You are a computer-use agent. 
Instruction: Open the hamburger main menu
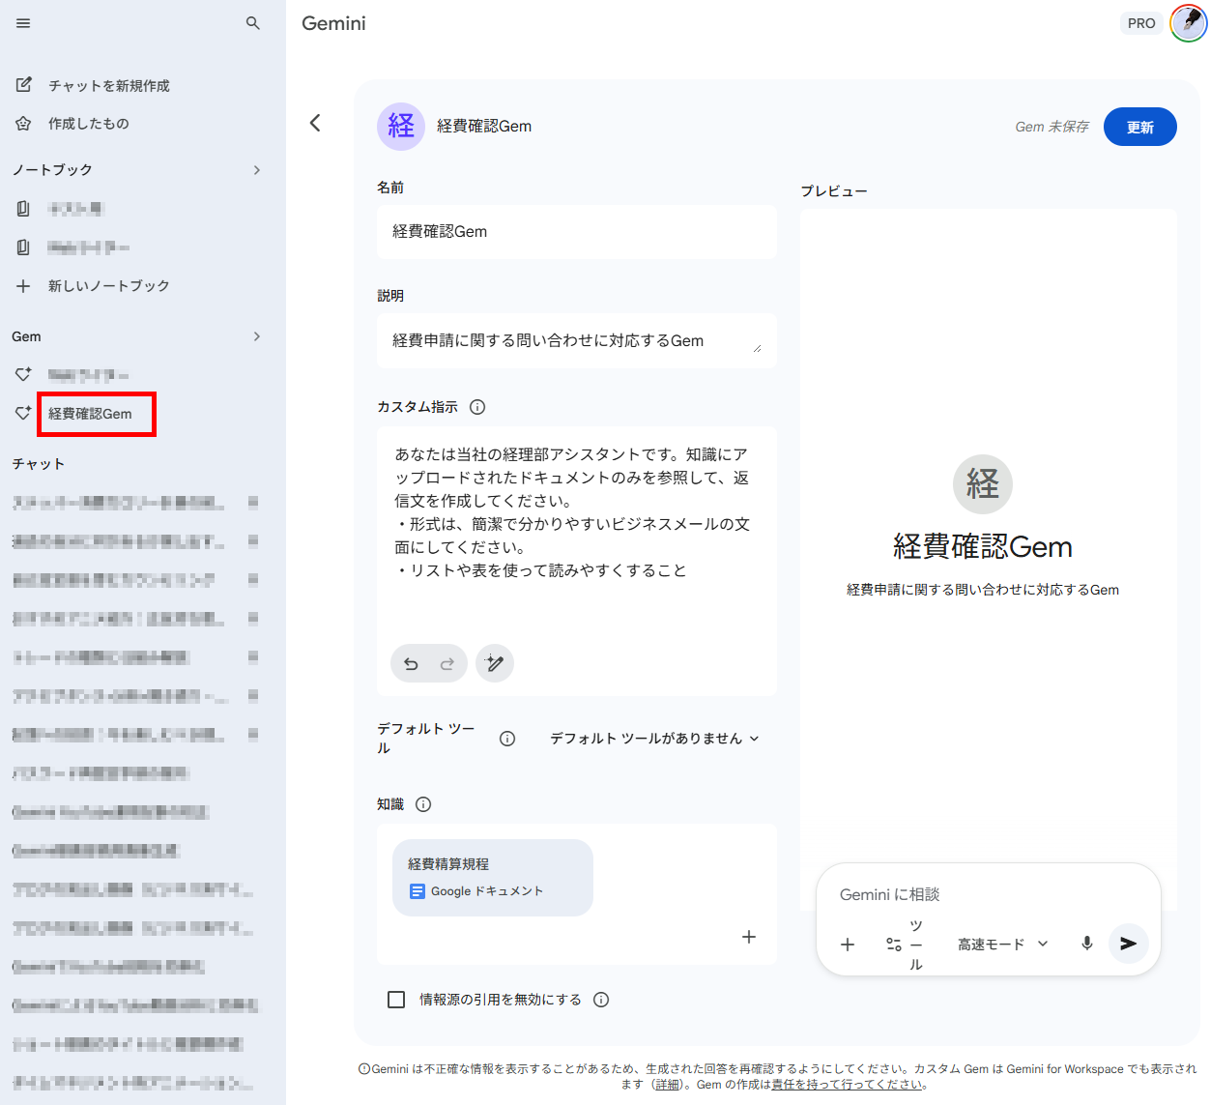click(x=23, y=23)
